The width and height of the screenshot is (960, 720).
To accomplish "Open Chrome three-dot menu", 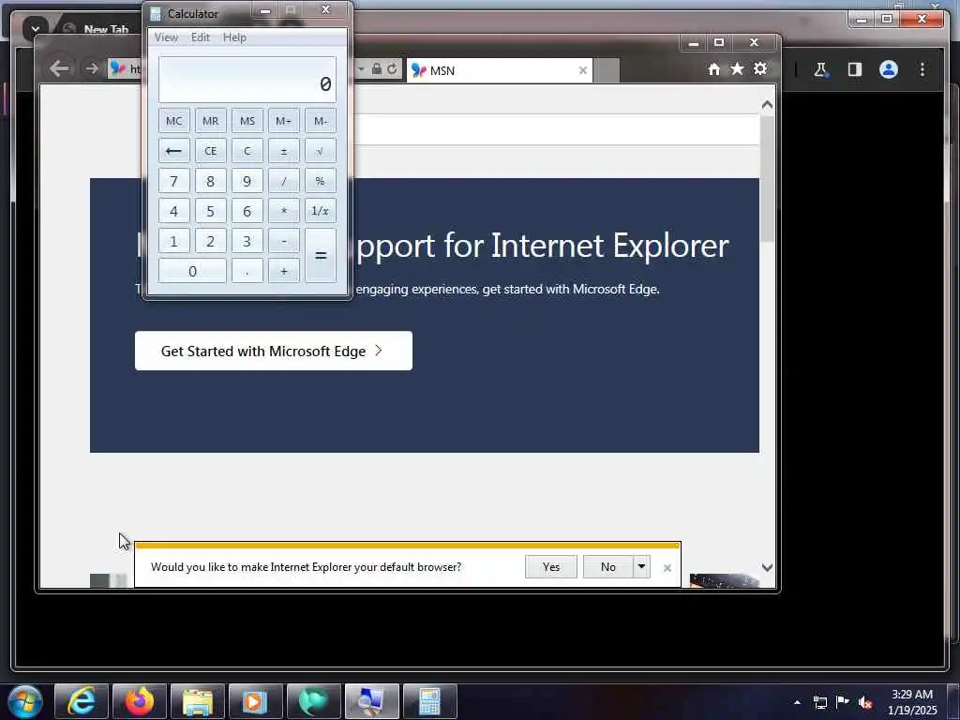I will [922, 69].
